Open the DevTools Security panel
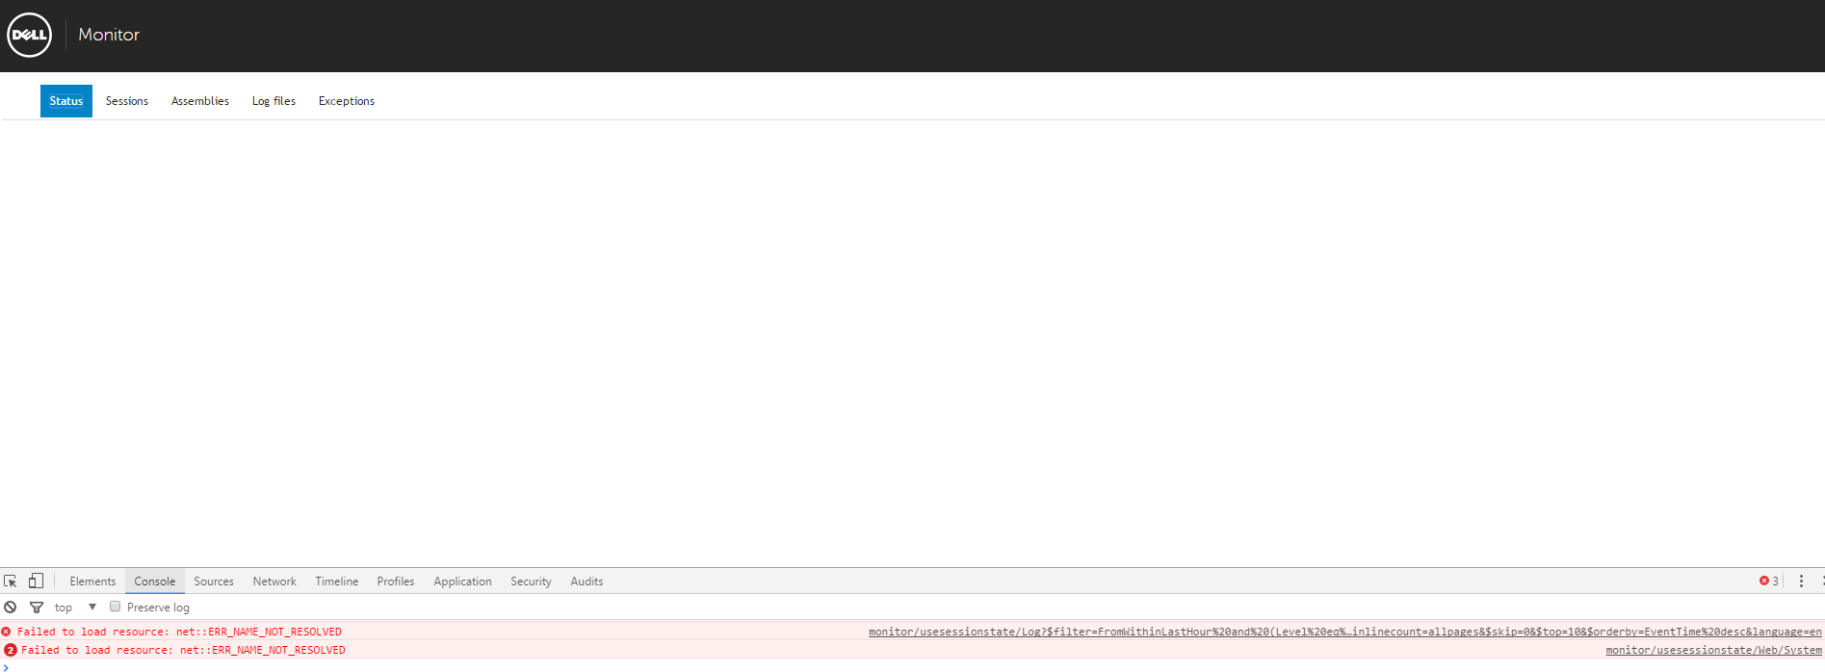Screen dimensions: 1825x672 (x=531, y=582)
